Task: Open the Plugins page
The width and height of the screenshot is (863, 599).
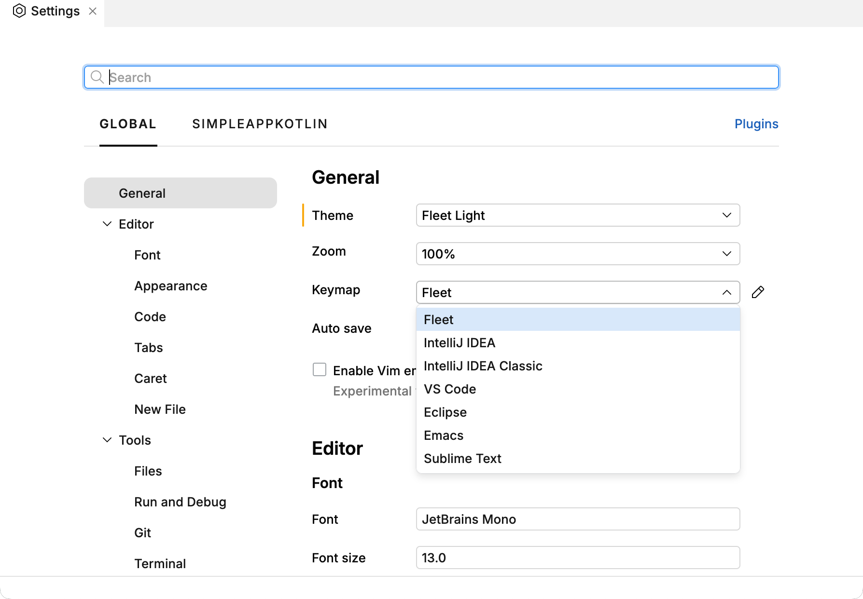Action: point(756,124)
